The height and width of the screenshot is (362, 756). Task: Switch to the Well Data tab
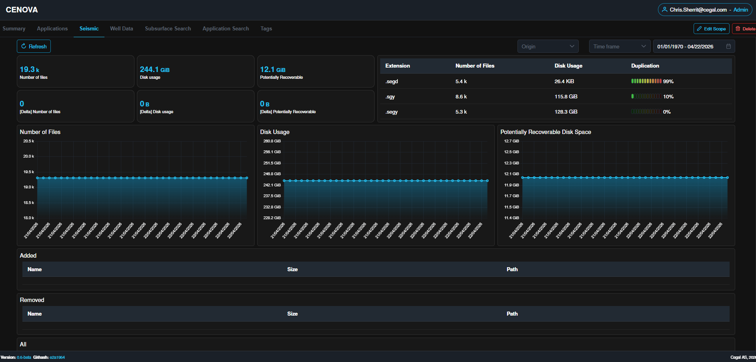[x=122, y=29]
